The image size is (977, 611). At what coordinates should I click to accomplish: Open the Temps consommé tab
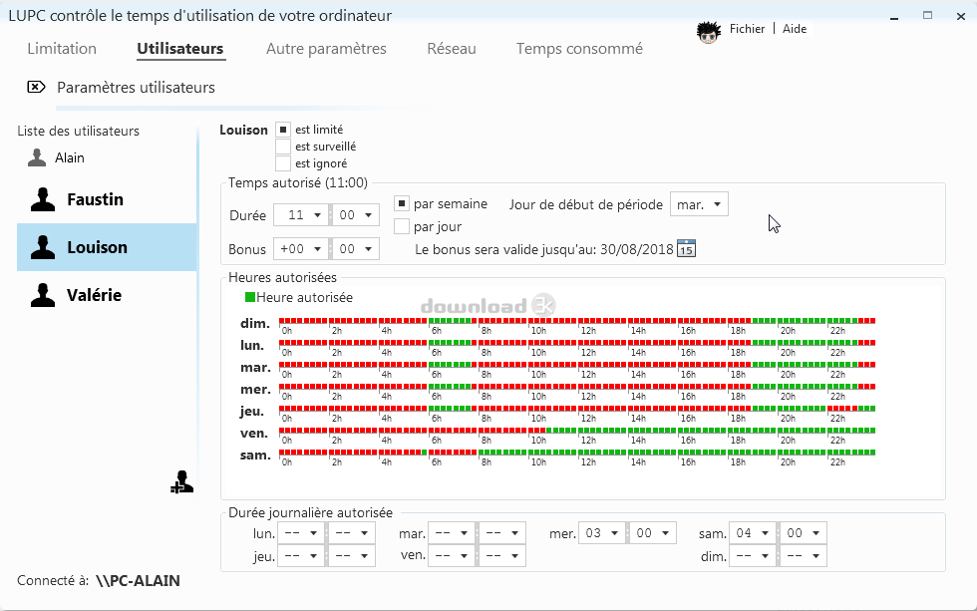[x=579, y=49]
